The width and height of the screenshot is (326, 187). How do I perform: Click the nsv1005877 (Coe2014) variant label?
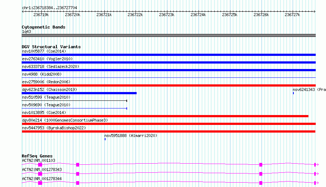coord(44,51)
